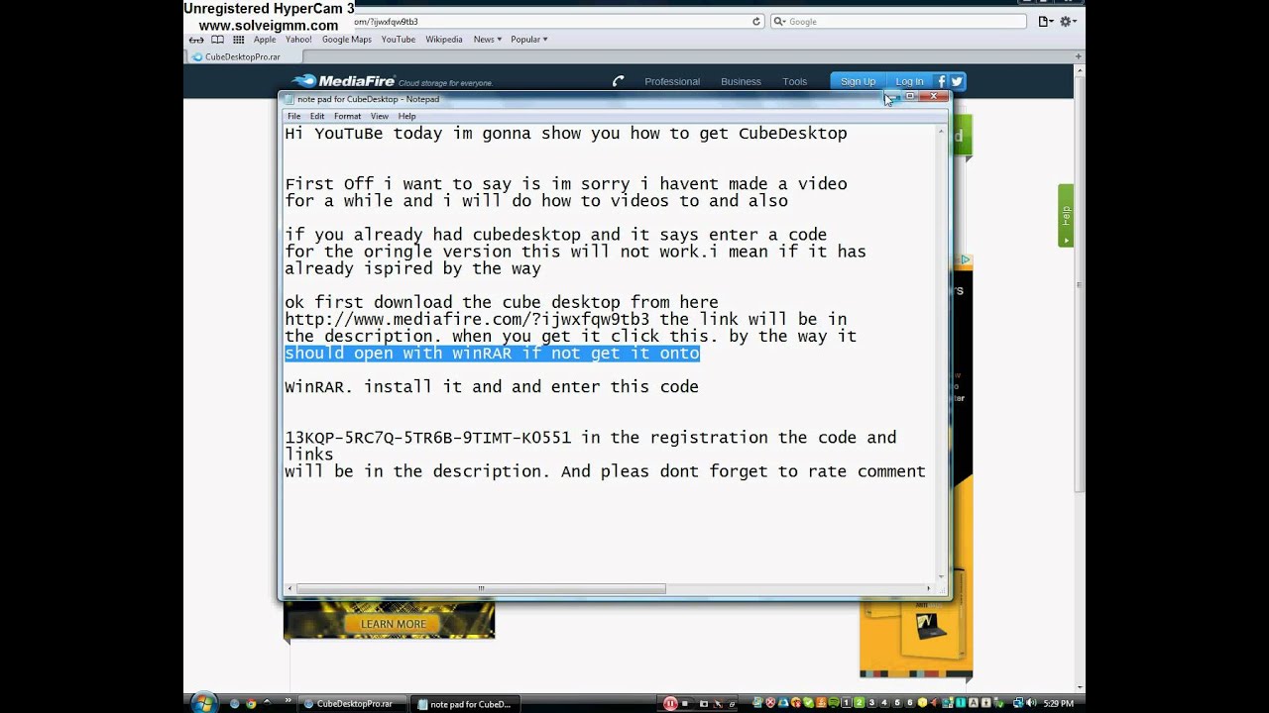The width and height of the screenshot is (1269, 713).
Task: Click the MediaFire phone icon
Action: tap(619, 81)
